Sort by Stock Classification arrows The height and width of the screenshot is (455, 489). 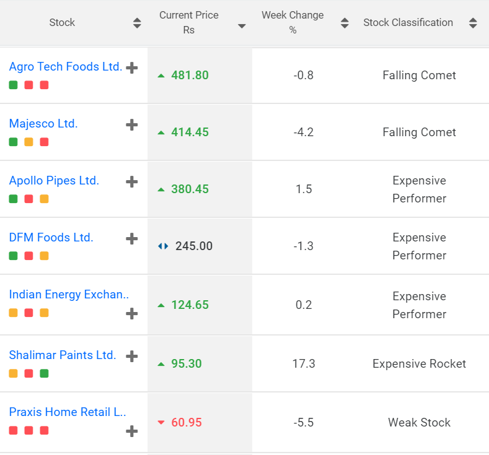coord(473,24)
